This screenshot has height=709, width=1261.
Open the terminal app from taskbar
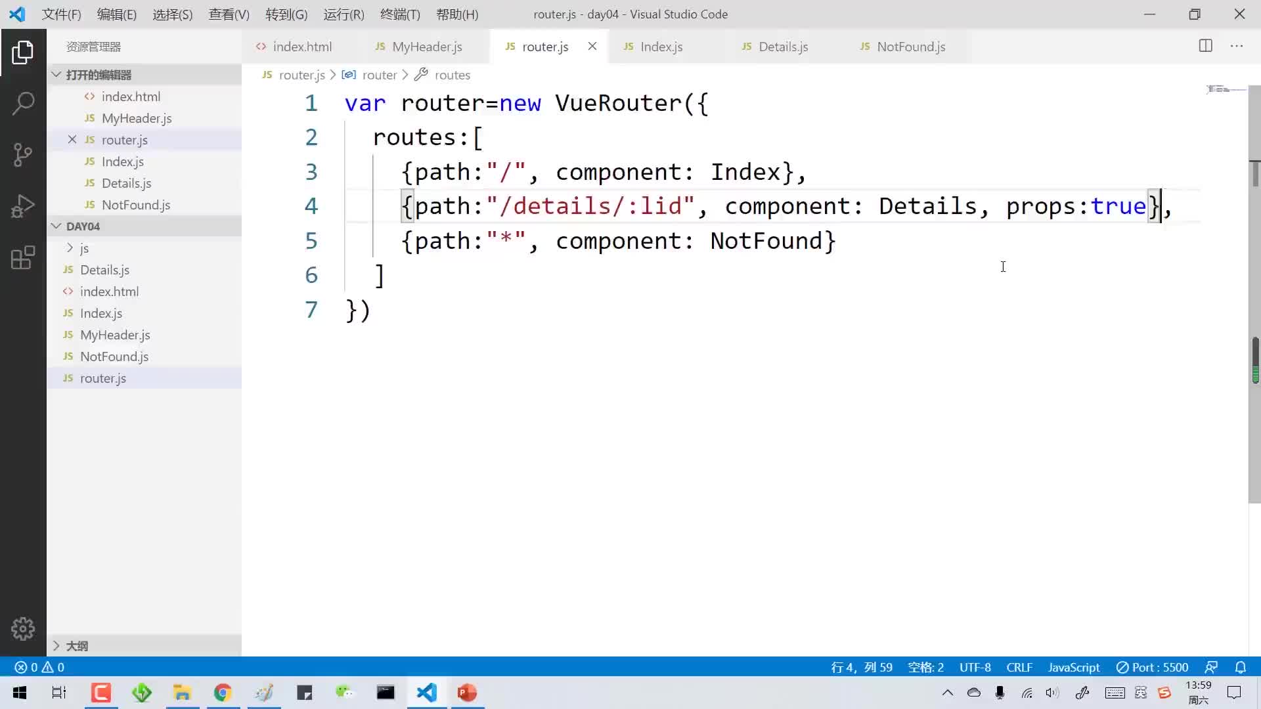coord(386,693)
